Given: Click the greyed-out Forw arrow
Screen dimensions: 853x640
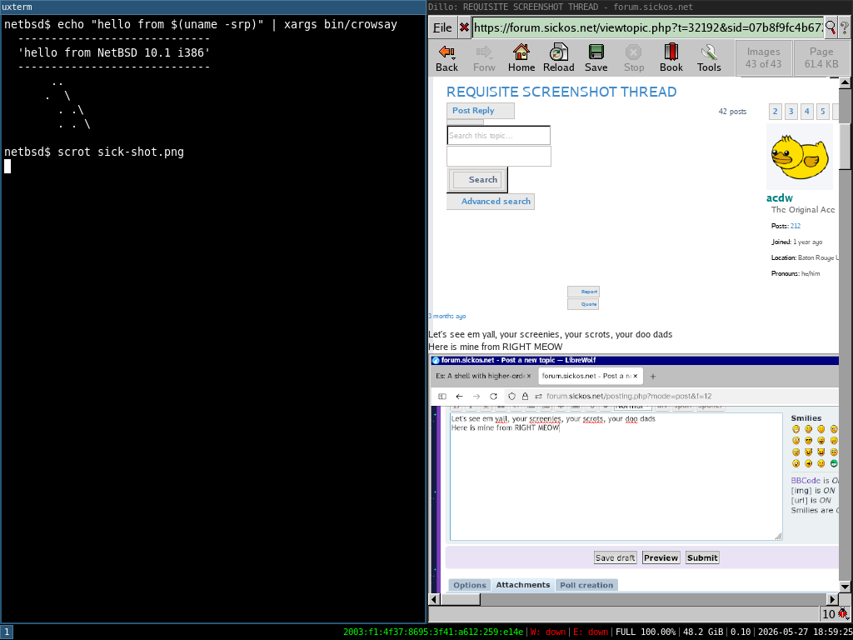Looking at the screenshot, I should [484, 58].
